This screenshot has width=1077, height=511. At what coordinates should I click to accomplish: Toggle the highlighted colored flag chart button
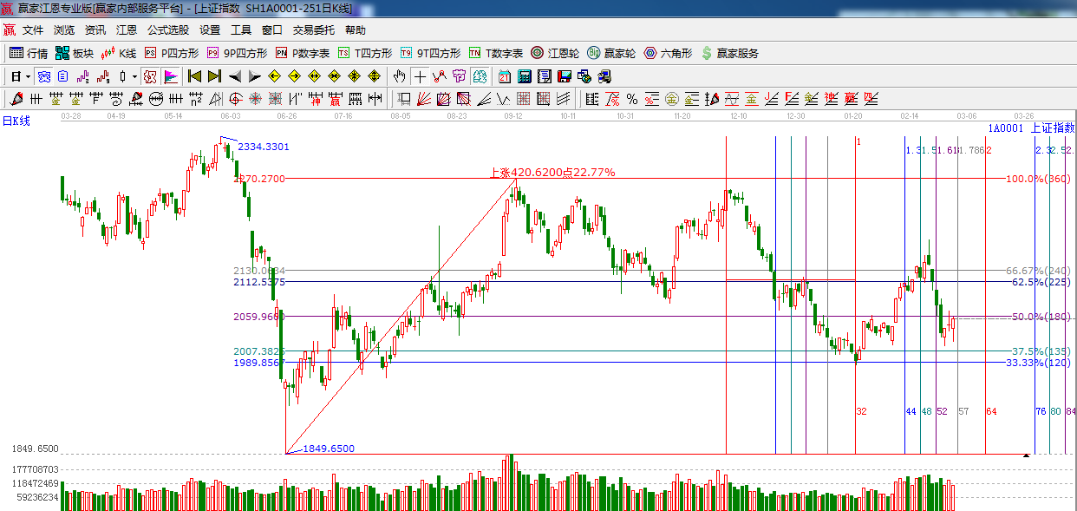click(x=171, y=76)
